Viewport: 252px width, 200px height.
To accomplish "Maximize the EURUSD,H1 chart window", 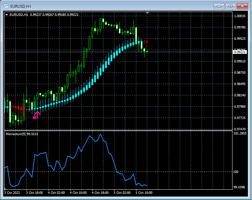I will pos(230,6).
